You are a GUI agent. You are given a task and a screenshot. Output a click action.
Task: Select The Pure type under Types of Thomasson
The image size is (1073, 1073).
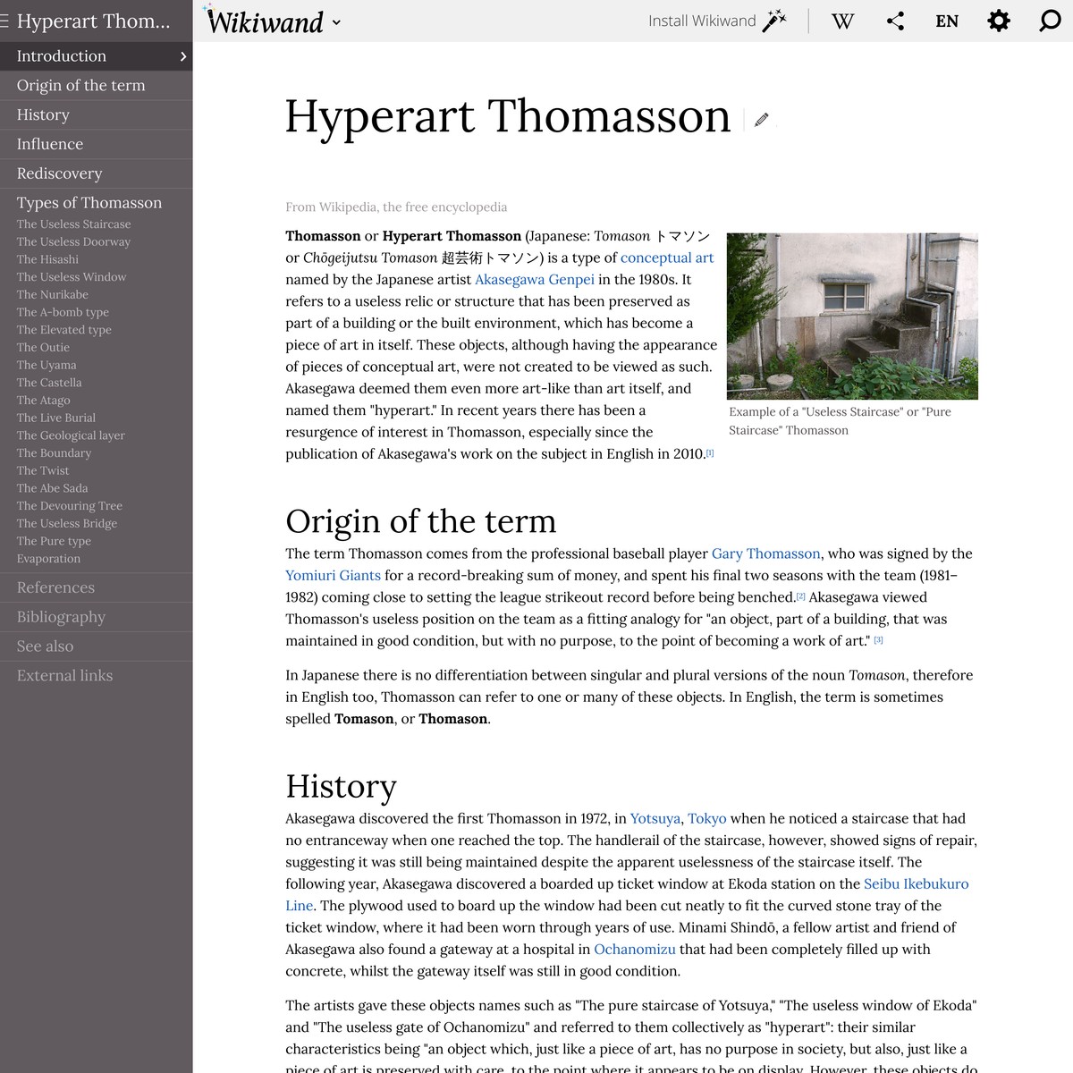tap(54, 541)
